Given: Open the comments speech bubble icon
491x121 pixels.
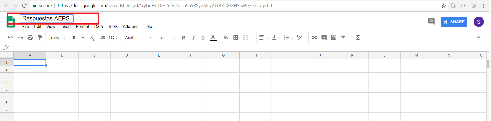Looking at the screenshot, I should [431, 21].
